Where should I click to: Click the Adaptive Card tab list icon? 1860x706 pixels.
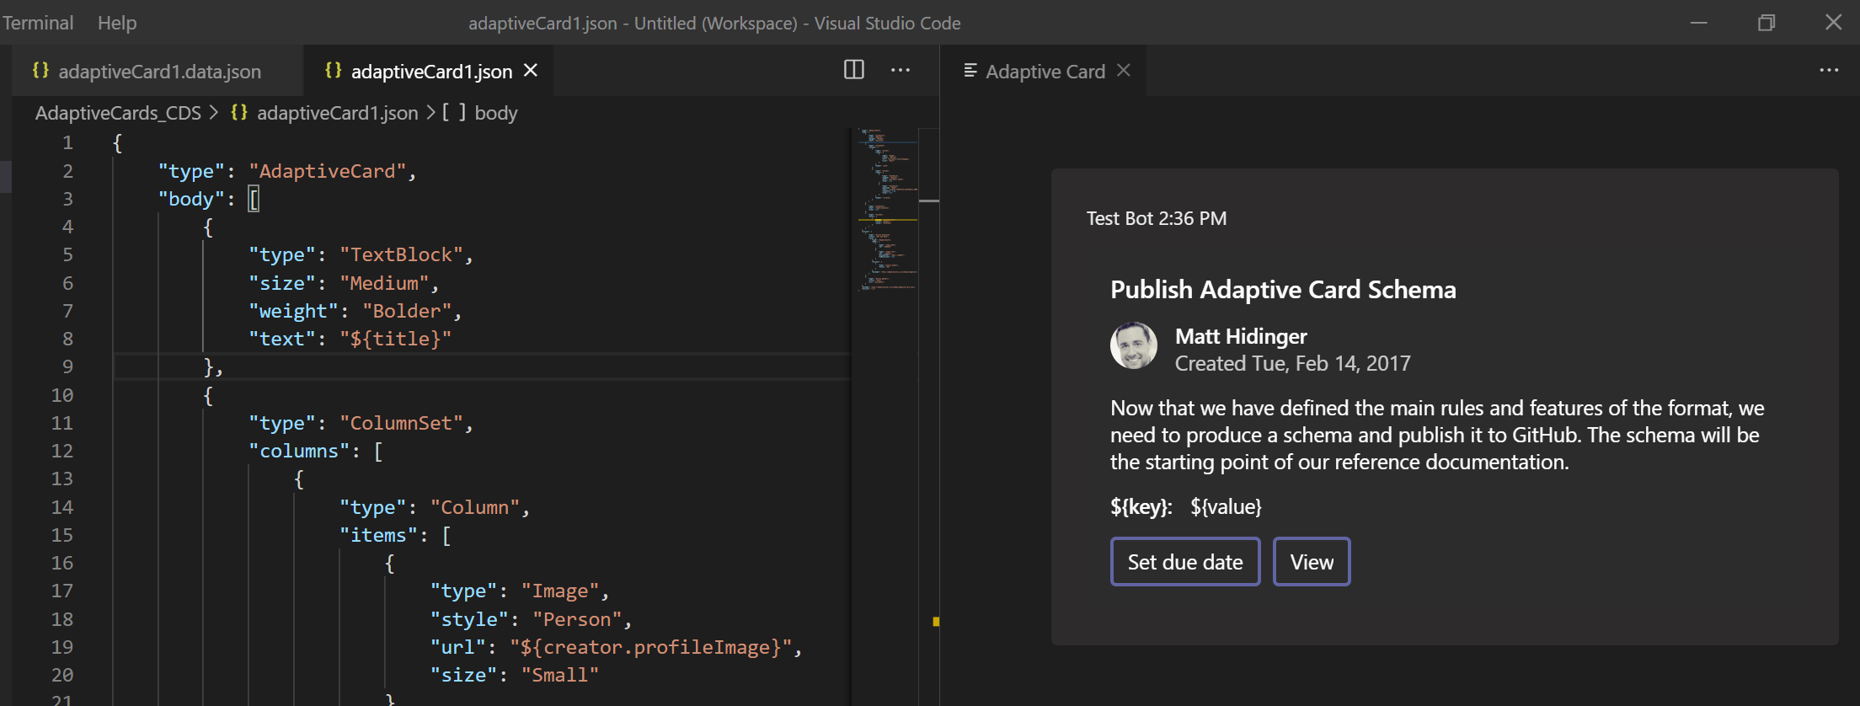(x=970, y=71)
